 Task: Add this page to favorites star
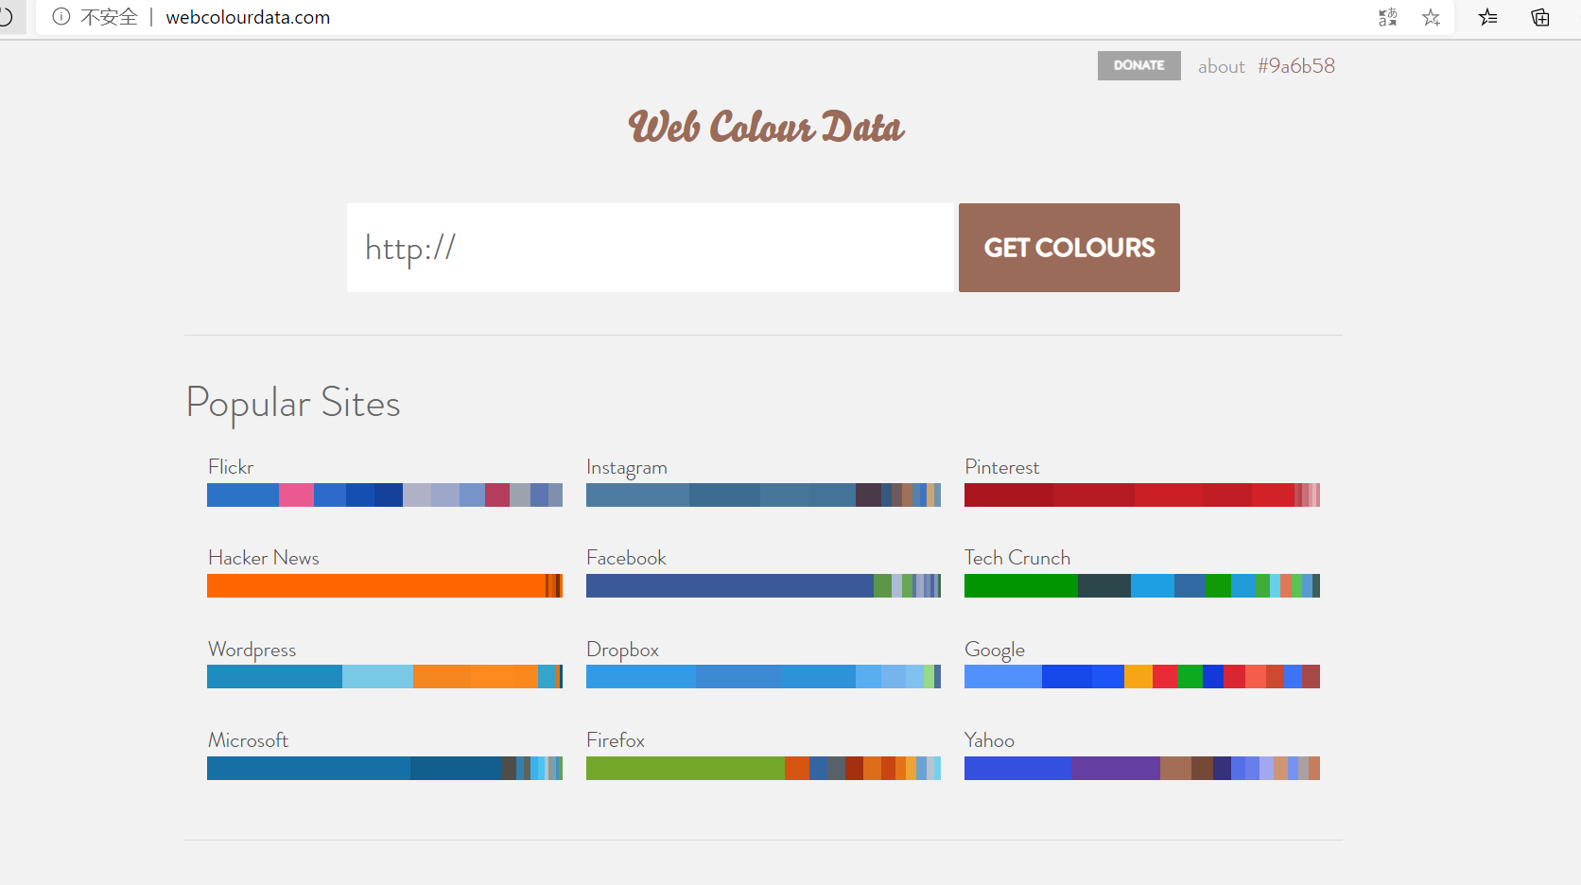coord(1432,17)
